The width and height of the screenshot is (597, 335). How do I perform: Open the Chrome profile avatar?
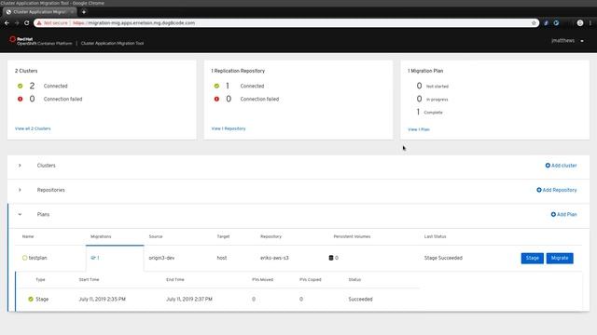(580, 23)
